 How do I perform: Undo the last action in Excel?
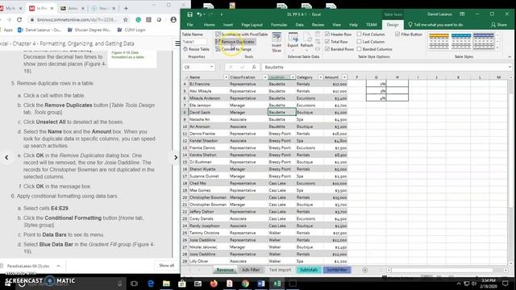(199, 14)
